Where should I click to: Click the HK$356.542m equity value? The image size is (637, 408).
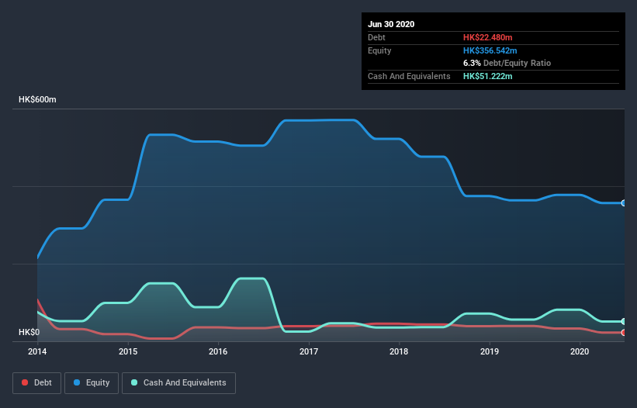[490, 50]
